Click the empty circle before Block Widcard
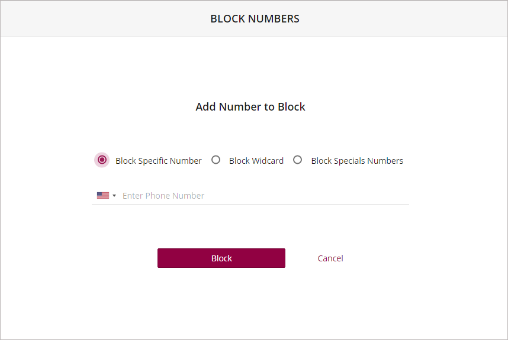This screenshot has height=340, width=508. [x=216, y=160]
